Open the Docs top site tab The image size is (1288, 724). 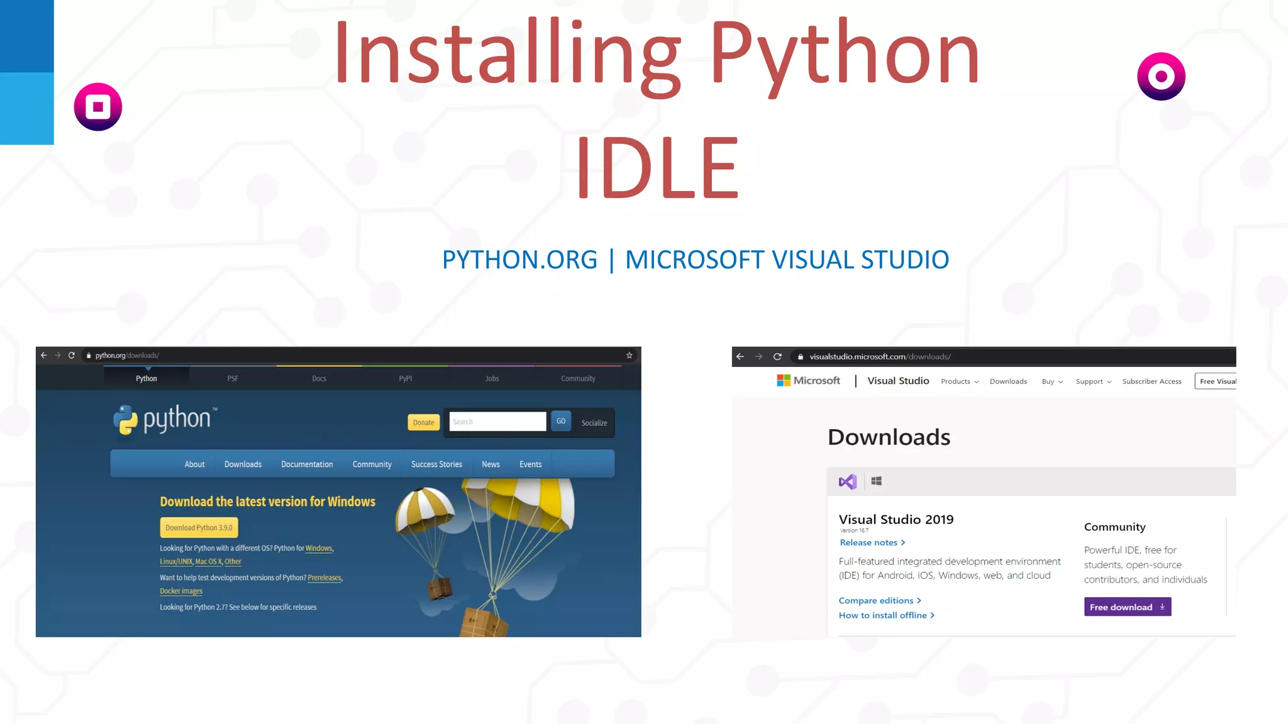319,378
